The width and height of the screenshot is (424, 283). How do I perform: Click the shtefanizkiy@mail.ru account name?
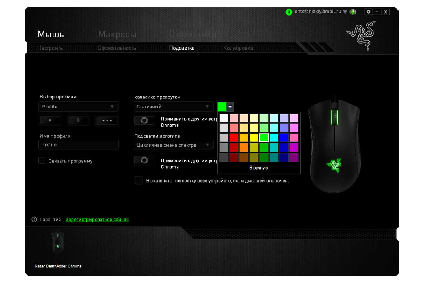pyautogui.click(x=318, y=12)
